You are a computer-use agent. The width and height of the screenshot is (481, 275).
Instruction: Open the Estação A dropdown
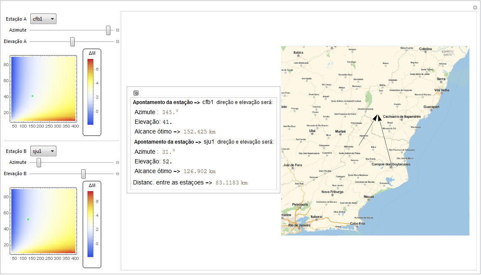(43, 19)
